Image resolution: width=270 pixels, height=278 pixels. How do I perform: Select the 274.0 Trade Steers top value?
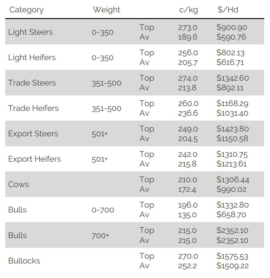[x=188, y=78]
